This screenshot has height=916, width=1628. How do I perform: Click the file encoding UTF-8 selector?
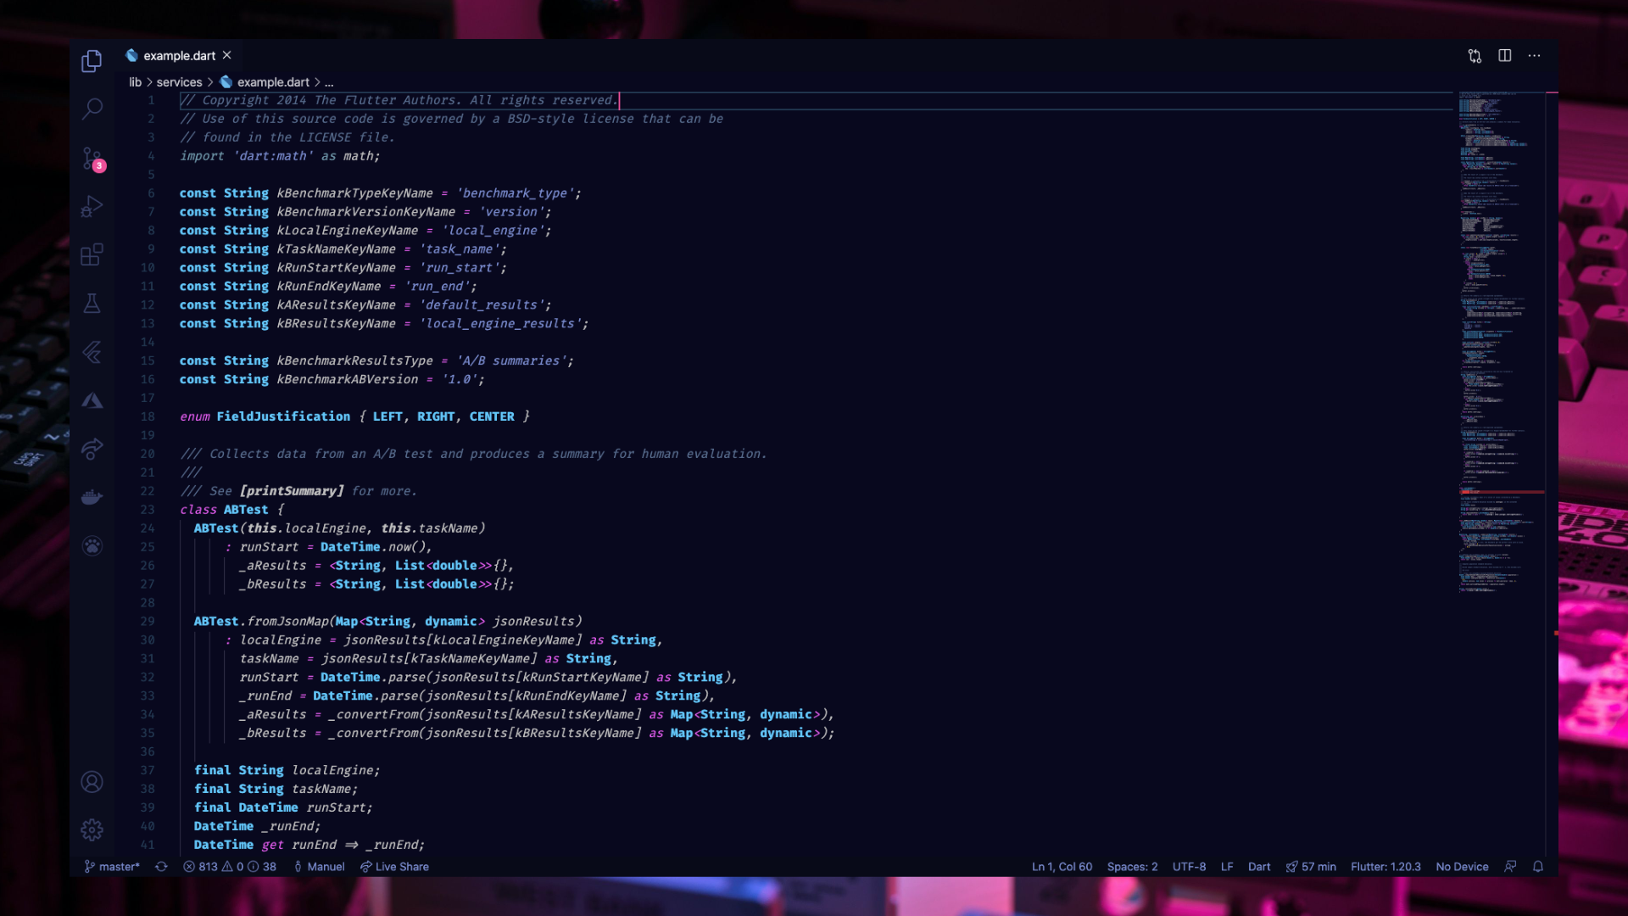click(1190, 867)
